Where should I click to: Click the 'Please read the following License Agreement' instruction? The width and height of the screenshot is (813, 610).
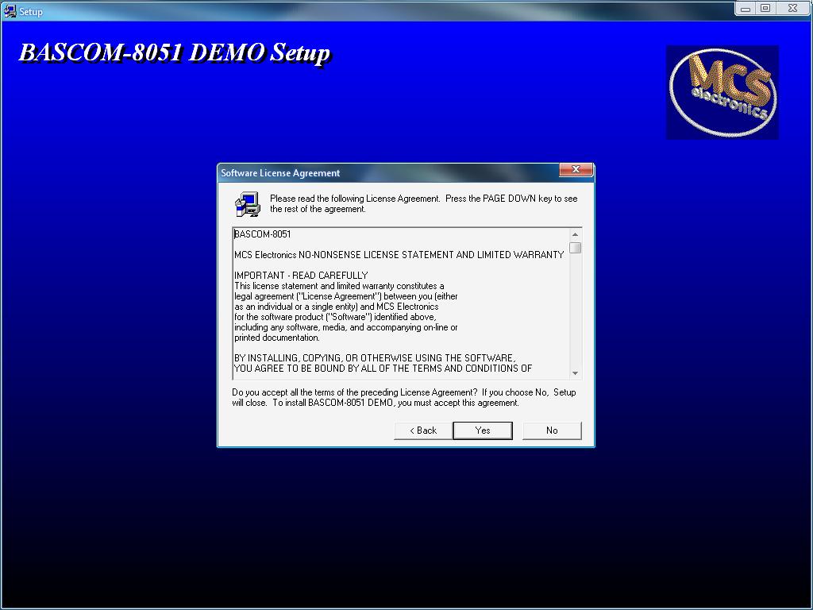424,204
